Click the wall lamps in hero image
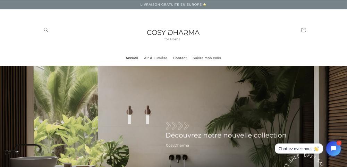The image size is (347, 167). coord(138,115)
